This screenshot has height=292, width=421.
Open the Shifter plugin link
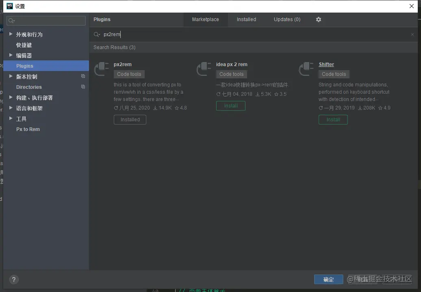(x=326, y=64)
